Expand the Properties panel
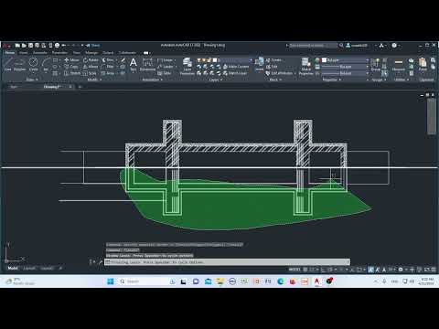 click(331, 80)
